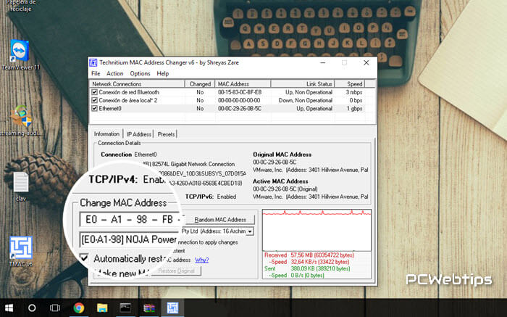Screen dimensions: 507x317
Task: Click the 'Down, Non Operational' link status
Action: (306, 100)
